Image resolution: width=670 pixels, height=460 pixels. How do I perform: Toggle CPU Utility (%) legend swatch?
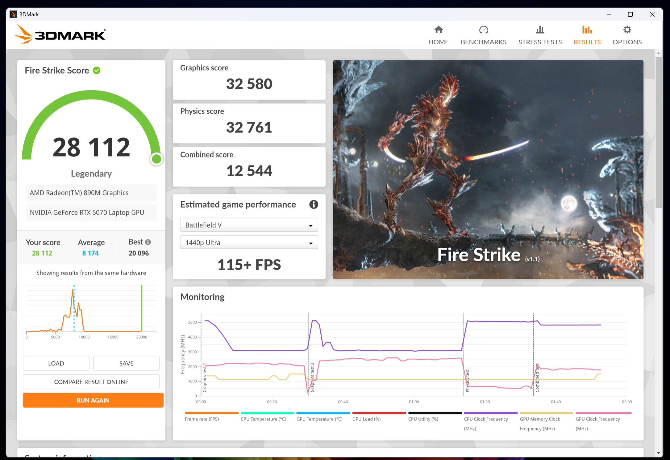coord(435,413)
